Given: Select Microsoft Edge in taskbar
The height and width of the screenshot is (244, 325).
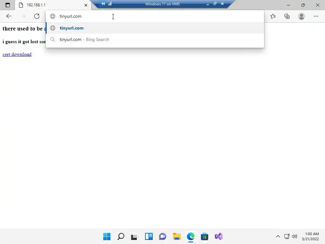Looking at the screenshot, I should coord(191,236).
